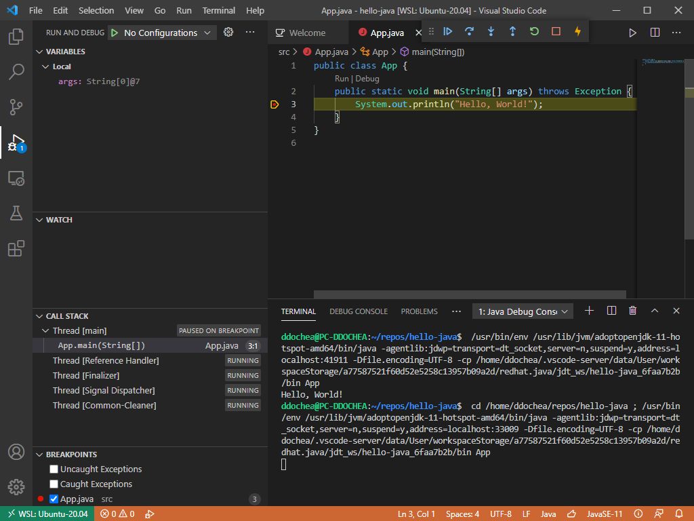
Task: Open Manage gear in activity bar
Action: (16, 487)
